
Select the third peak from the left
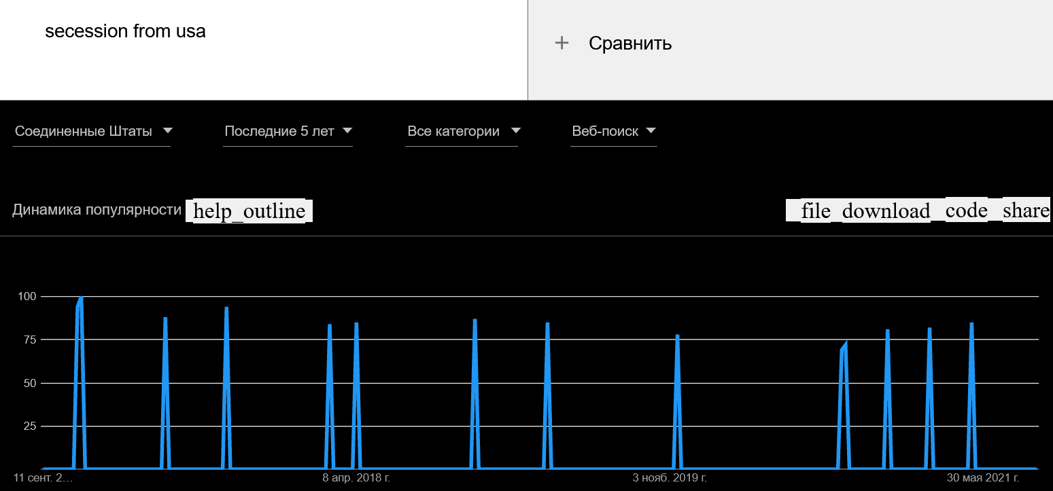pos(226,308)
